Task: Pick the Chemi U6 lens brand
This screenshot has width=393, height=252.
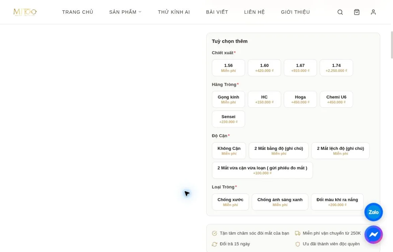Action: (x=336, y=99)
